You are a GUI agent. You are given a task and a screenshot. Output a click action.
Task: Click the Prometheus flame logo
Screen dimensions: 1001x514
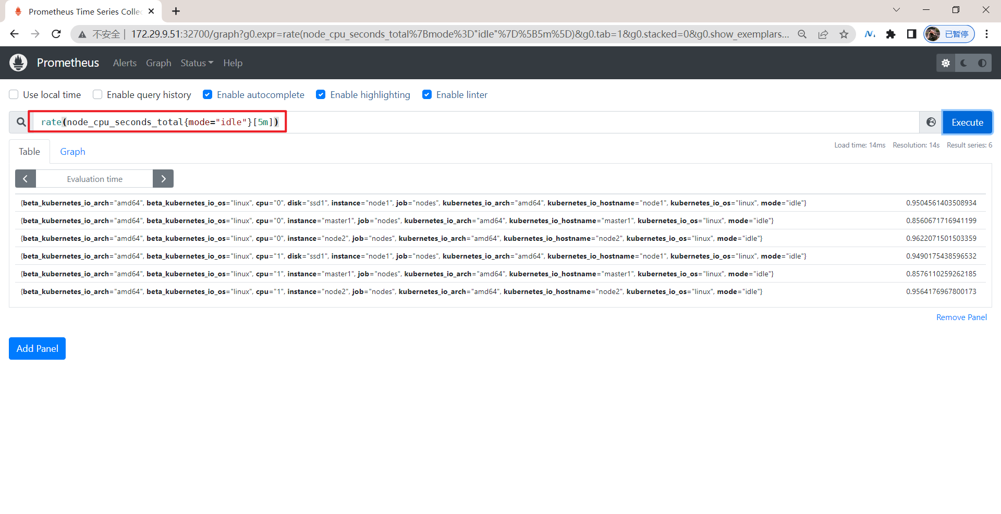click(x=18, y=63)
